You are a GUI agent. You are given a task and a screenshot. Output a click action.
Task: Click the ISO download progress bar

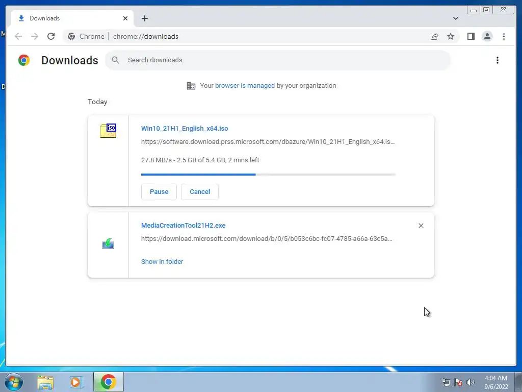(x=268, y=175)
